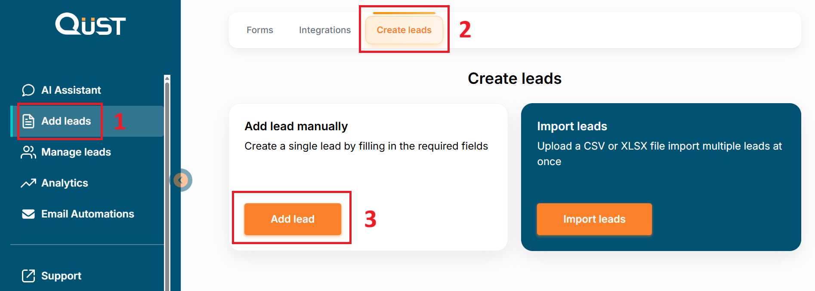This screenshot has width=815, height=291.
Task: Click the Support external link icon
Action: pos(28,276)
